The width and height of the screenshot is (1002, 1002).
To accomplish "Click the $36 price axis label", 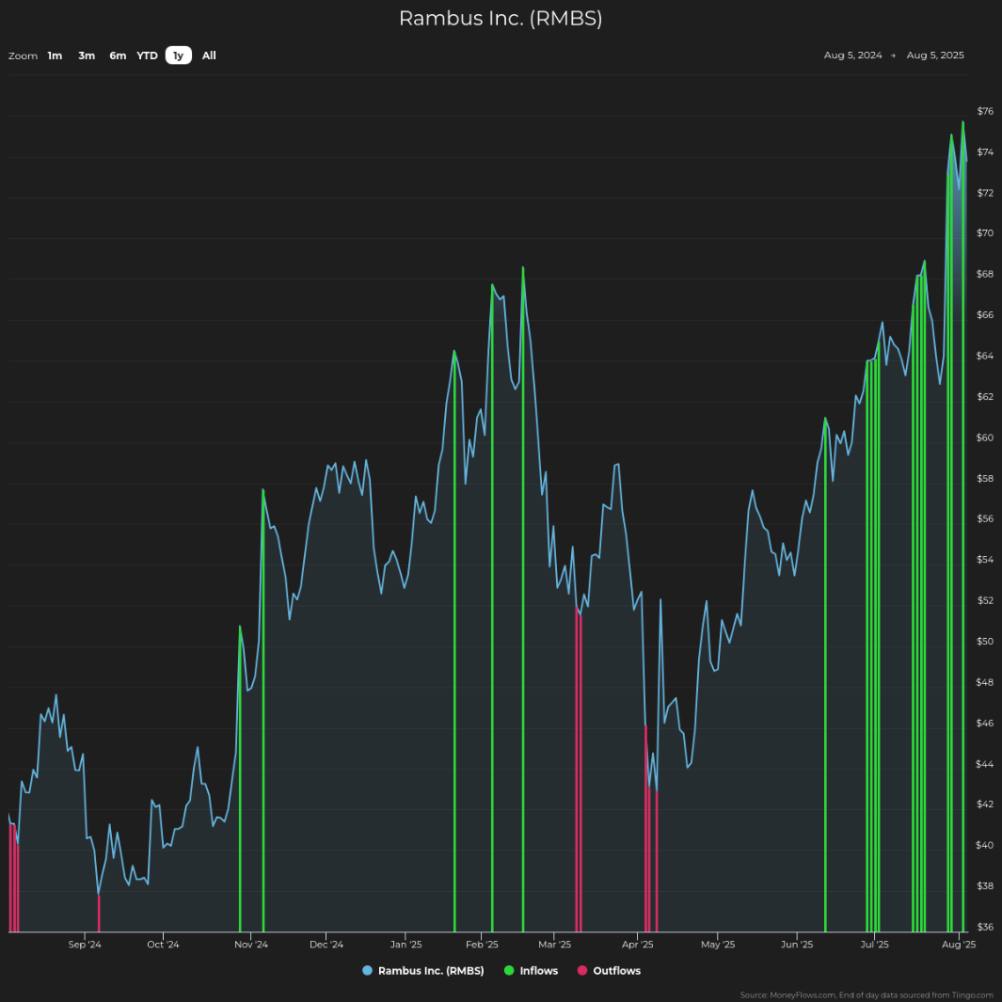I will [x=985, y=928].
